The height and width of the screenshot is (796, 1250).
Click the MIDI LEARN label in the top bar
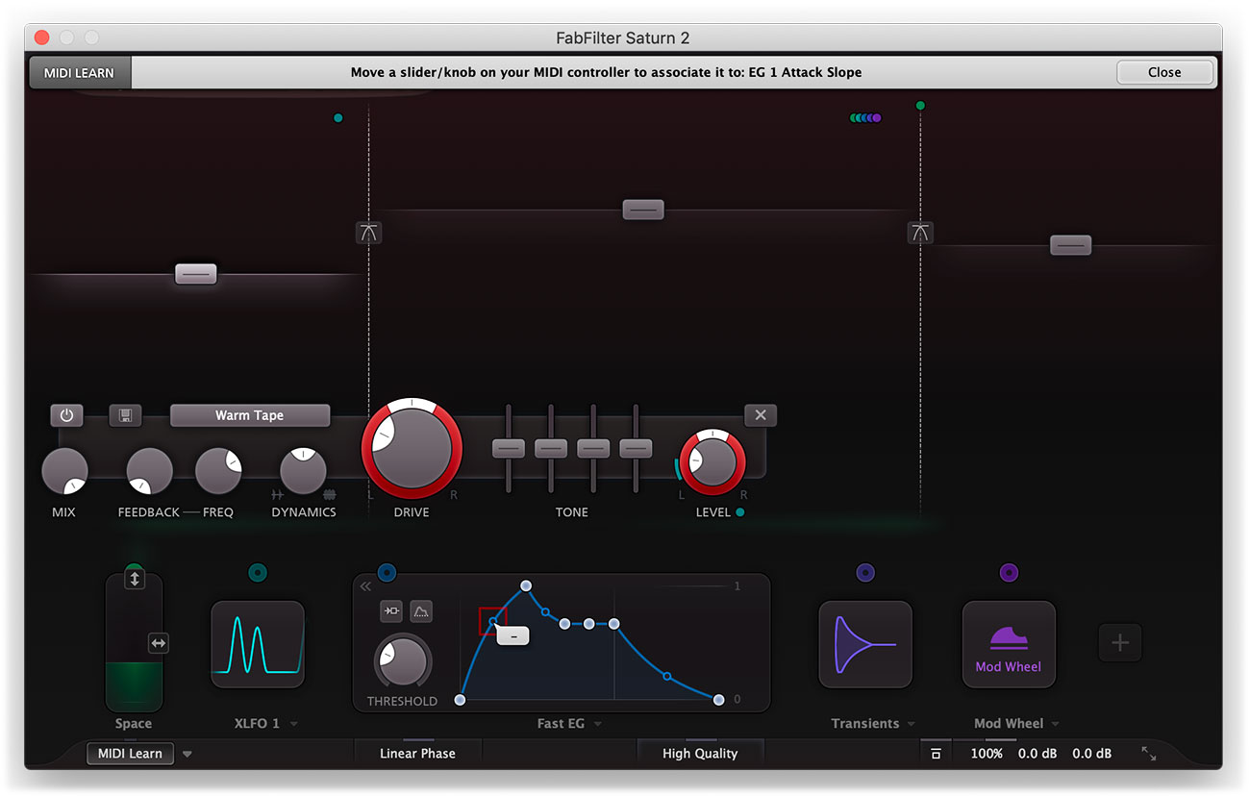79,72
